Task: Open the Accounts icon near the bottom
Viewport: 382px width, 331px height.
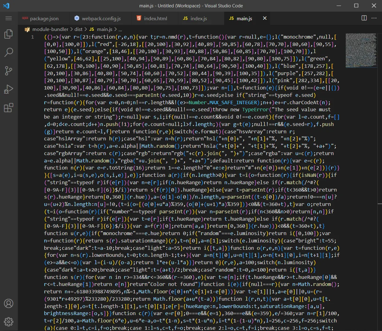Action: 8,303
